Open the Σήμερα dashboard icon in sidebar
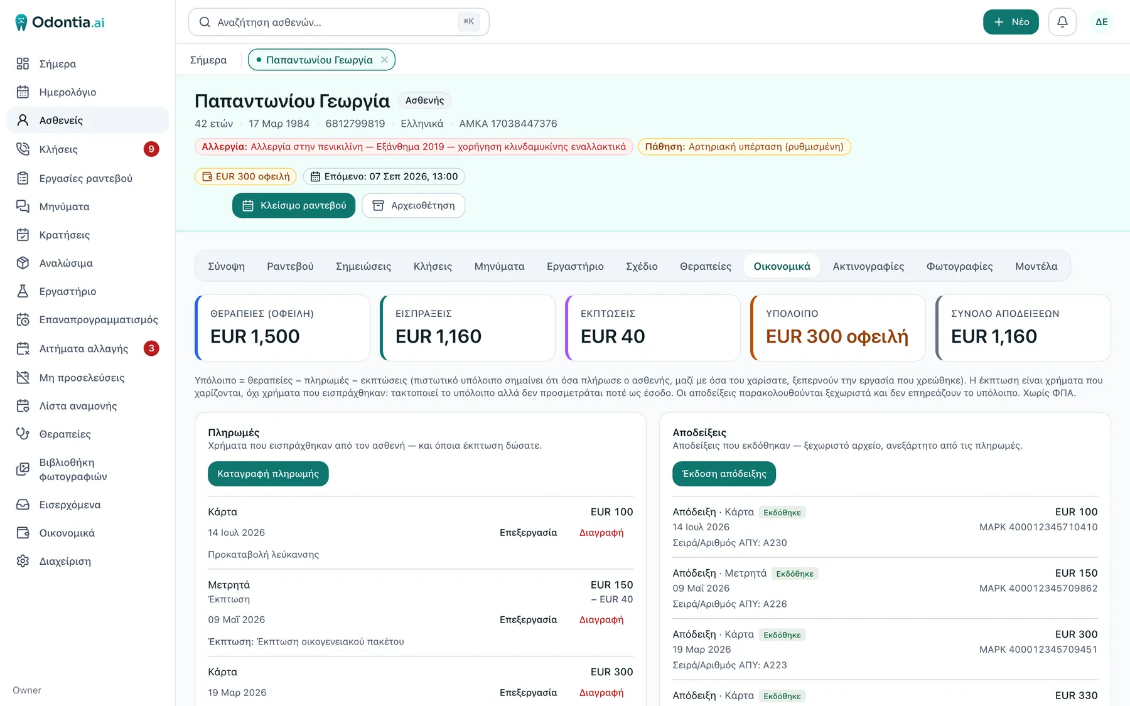1130x706 pixels. 23,63
